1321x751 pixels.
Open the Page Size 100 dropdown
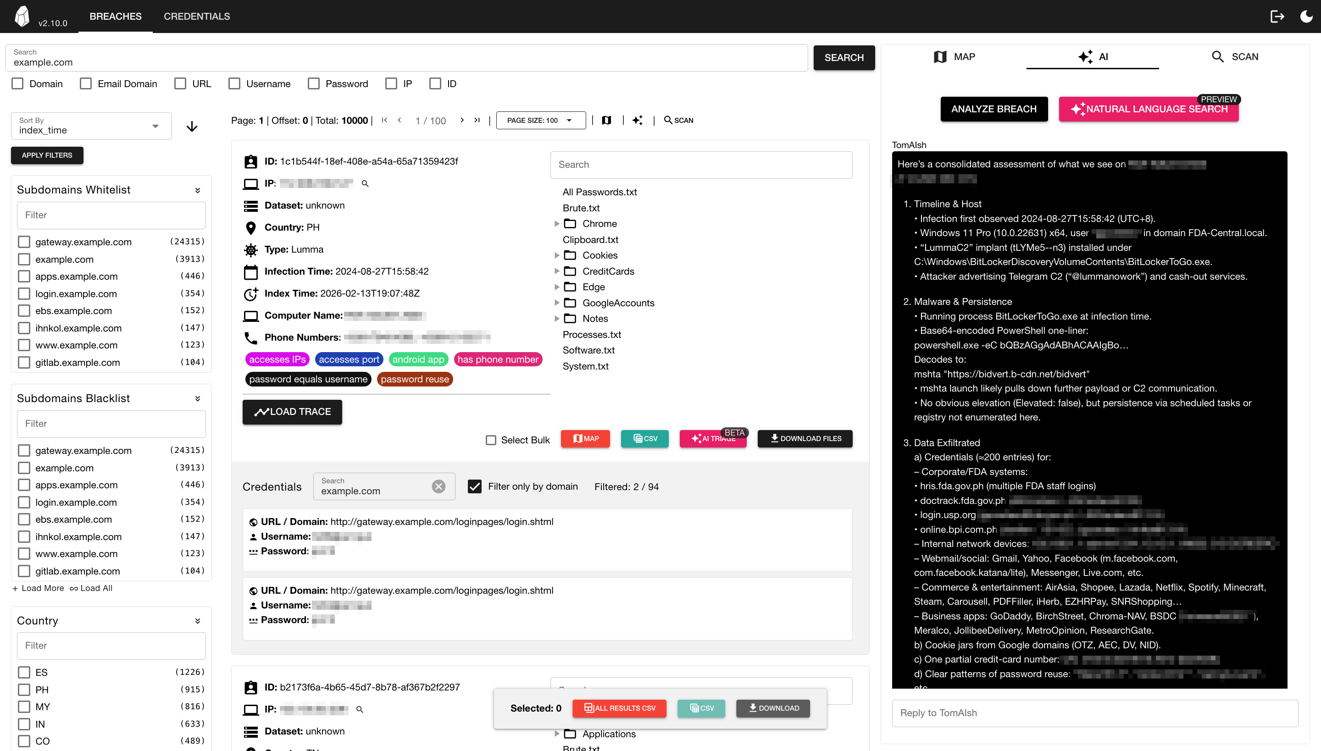point(540,120)
